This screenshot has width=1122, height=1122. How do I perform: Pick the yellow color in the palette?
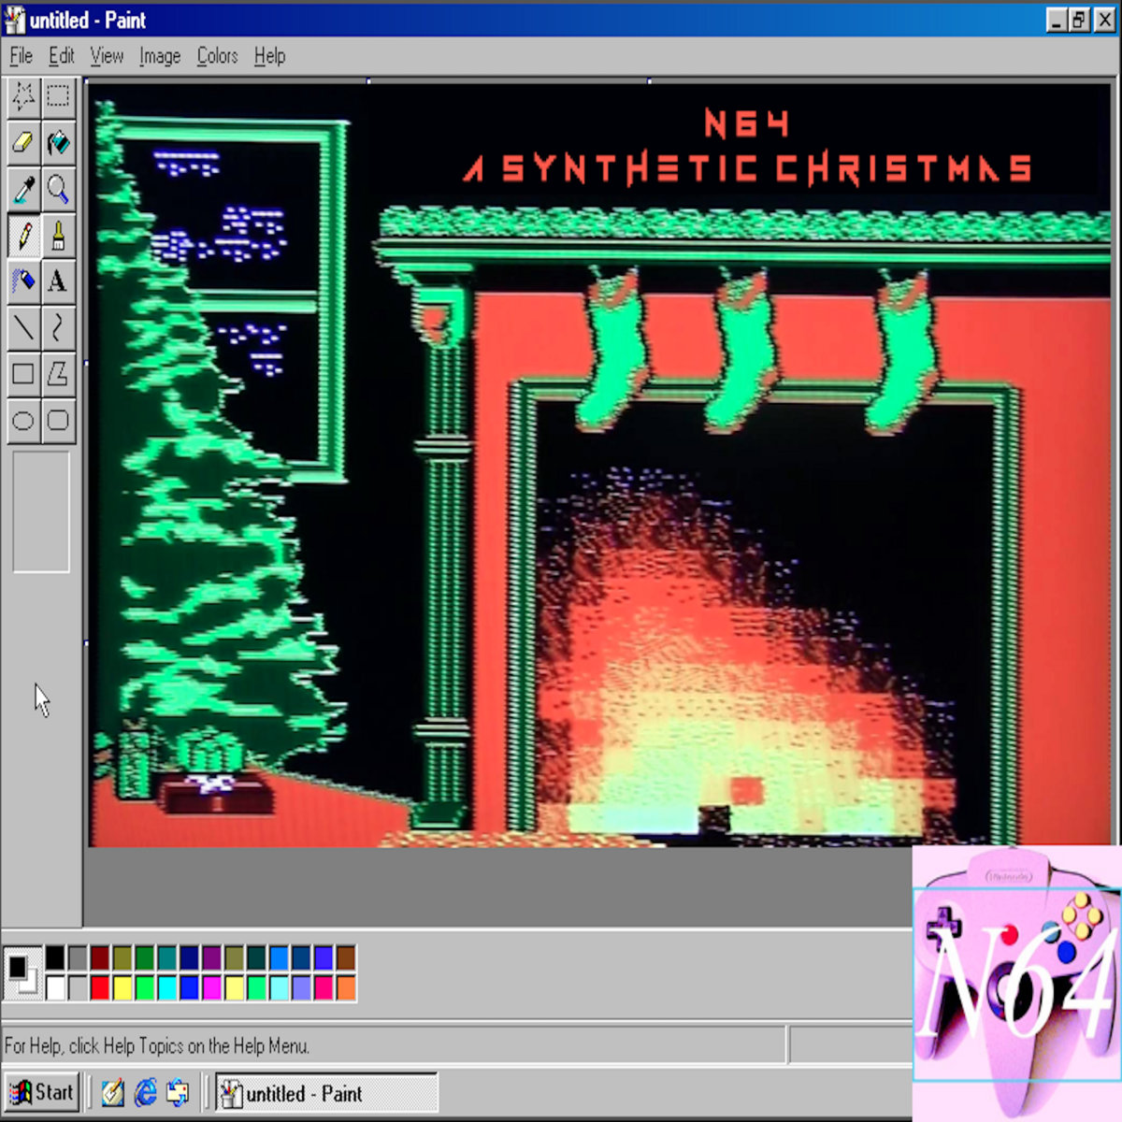(122, 987)
